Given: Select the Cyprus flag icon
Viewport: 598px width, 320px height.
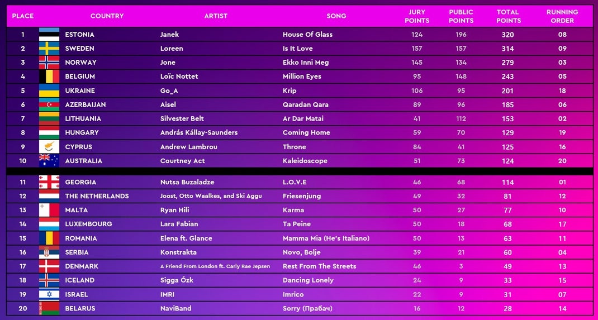Looking at the screenshot, I should pyautogui.click(x=49, y=147).
